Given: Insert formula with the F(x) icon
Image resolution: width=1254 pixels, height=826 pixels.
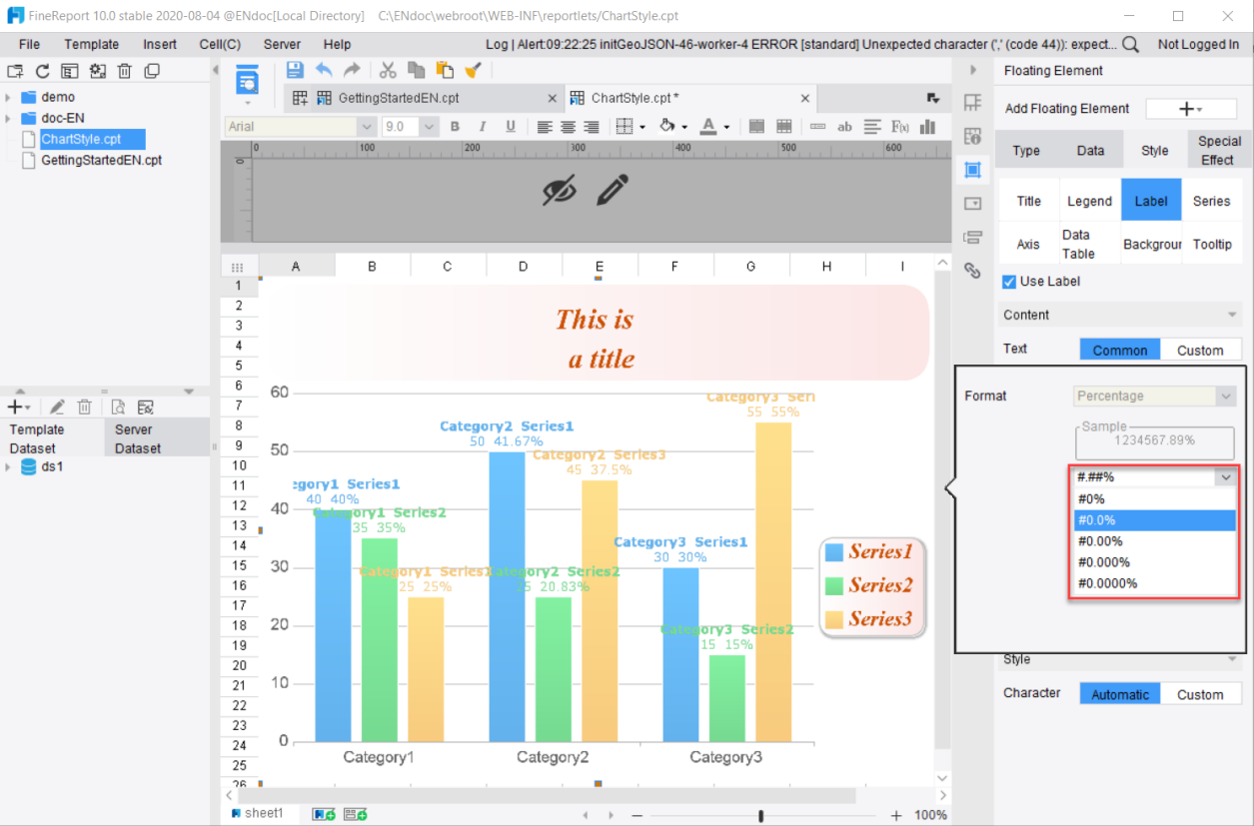Looking at the screenshot, I should point(900,127).
